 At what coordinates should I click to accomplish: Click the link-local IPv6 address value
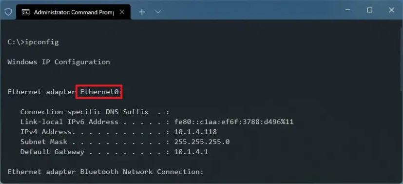(x=234, y=122)
